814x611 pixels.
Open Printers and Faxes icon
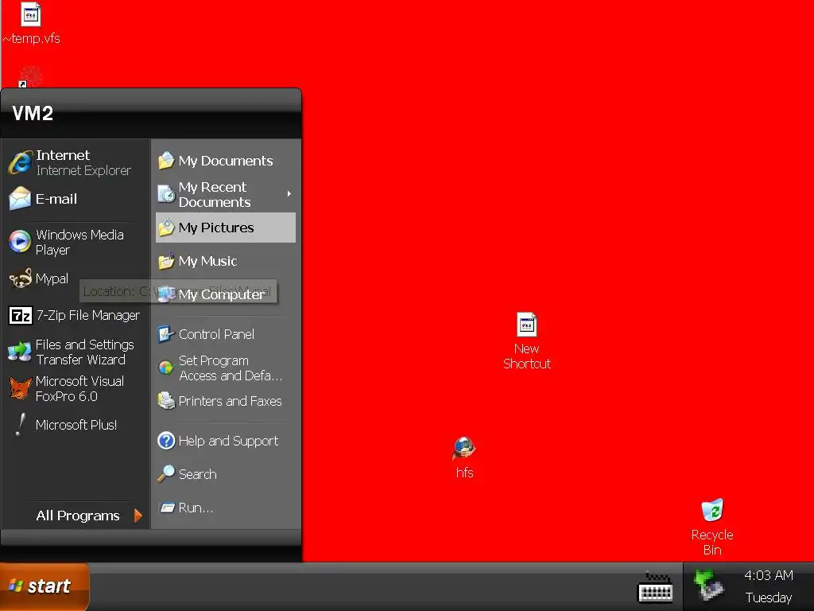(166, 401)
